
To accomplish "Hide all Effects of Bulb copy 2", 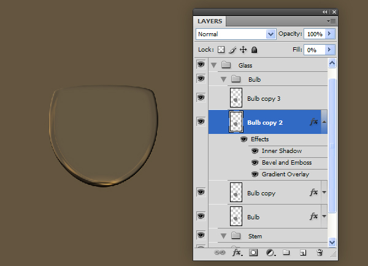I will point(244,139).
